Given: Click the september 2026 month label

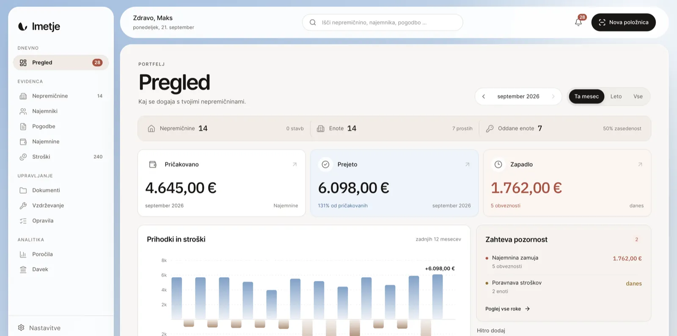Looking at the screenshot, I should [518, 96].
